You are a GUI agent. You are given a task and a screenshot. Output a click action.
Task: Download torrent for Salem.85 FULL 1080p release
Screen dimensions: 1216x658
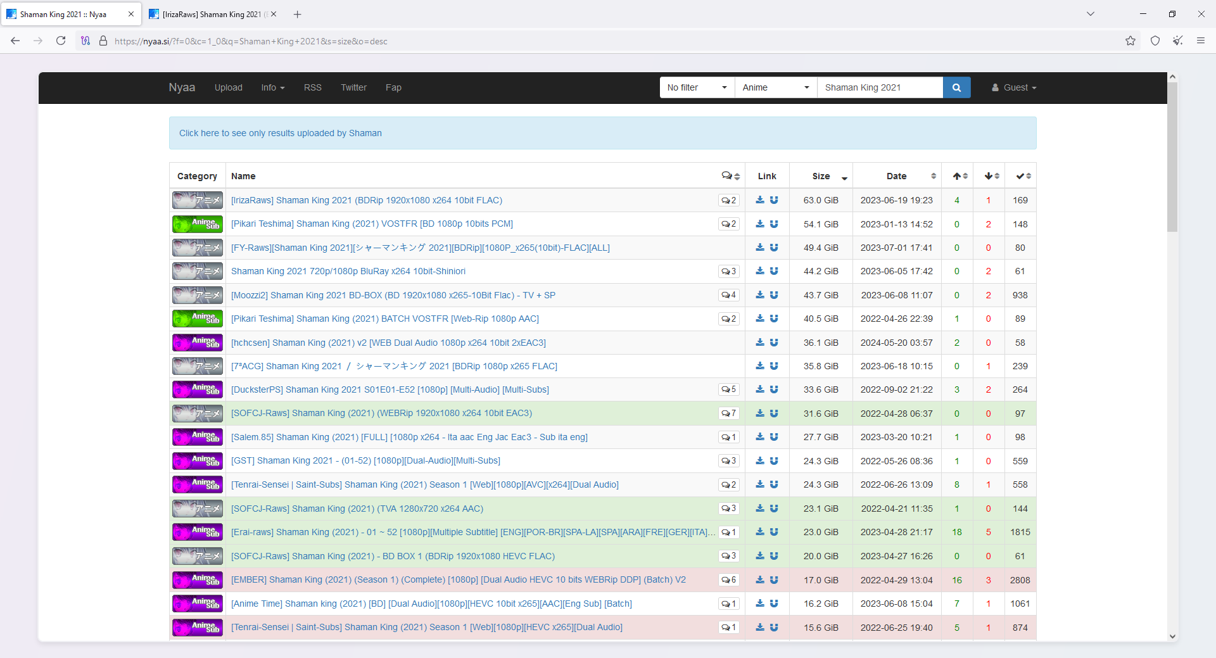tap(760, 437)
